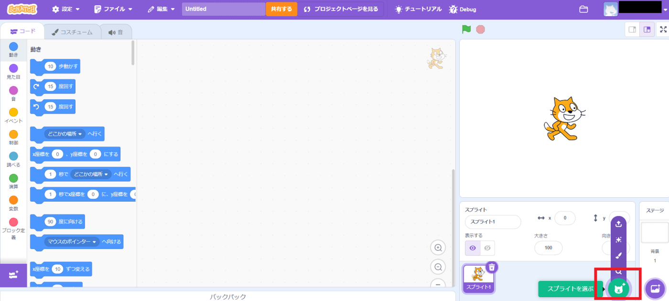This screenshot has width=669, height=301.
Task: Click the sprite x coordinate field
Action: point(565,218)
